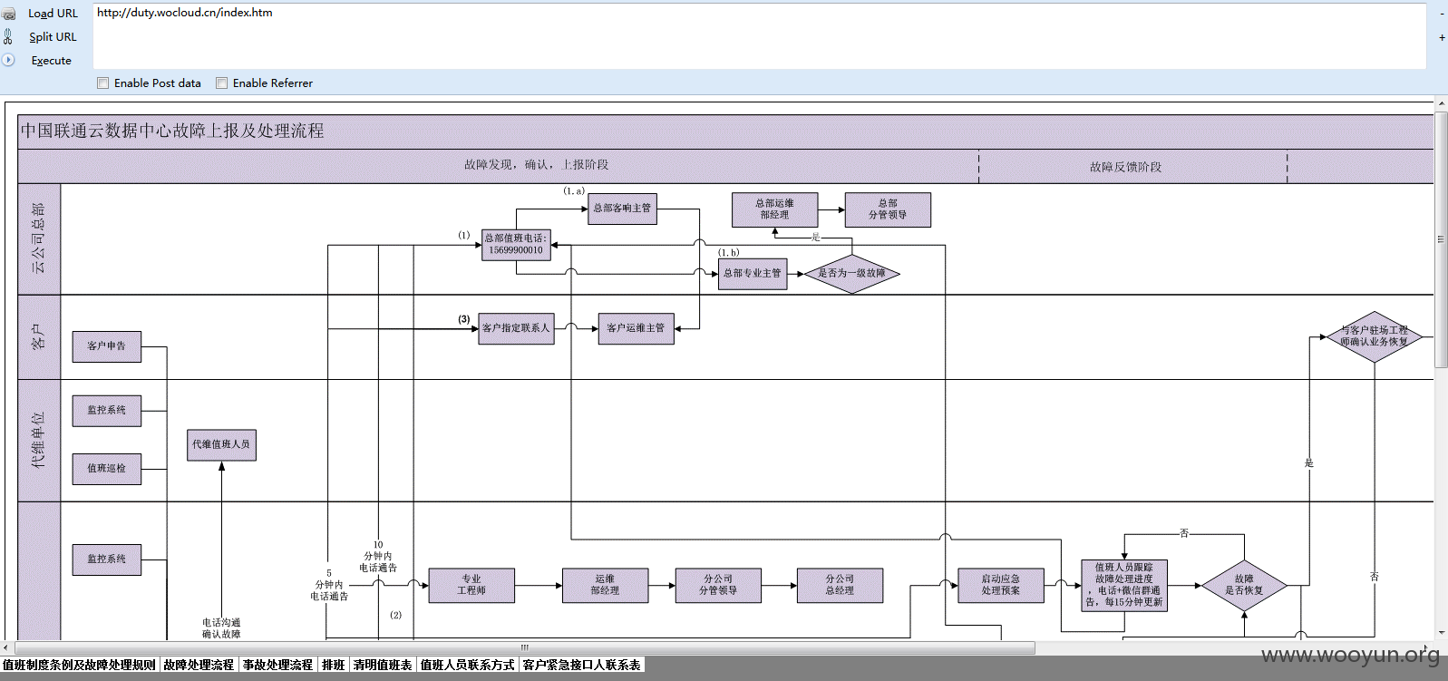Click the 代维值班人员 box
The width and height of the screenshot is (1448, 681).
tap(221, 445)
